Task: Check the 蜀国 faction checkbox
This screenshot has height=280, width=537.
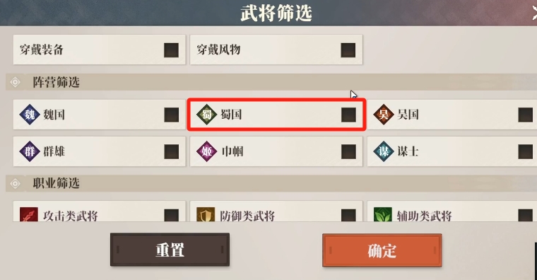Action: pos(348,115)
